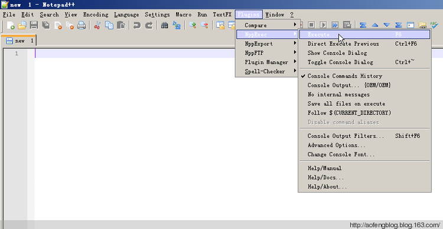443x229 pixels.
Task: Select Toggle Console Dialog entry
Action: point(364,62)
